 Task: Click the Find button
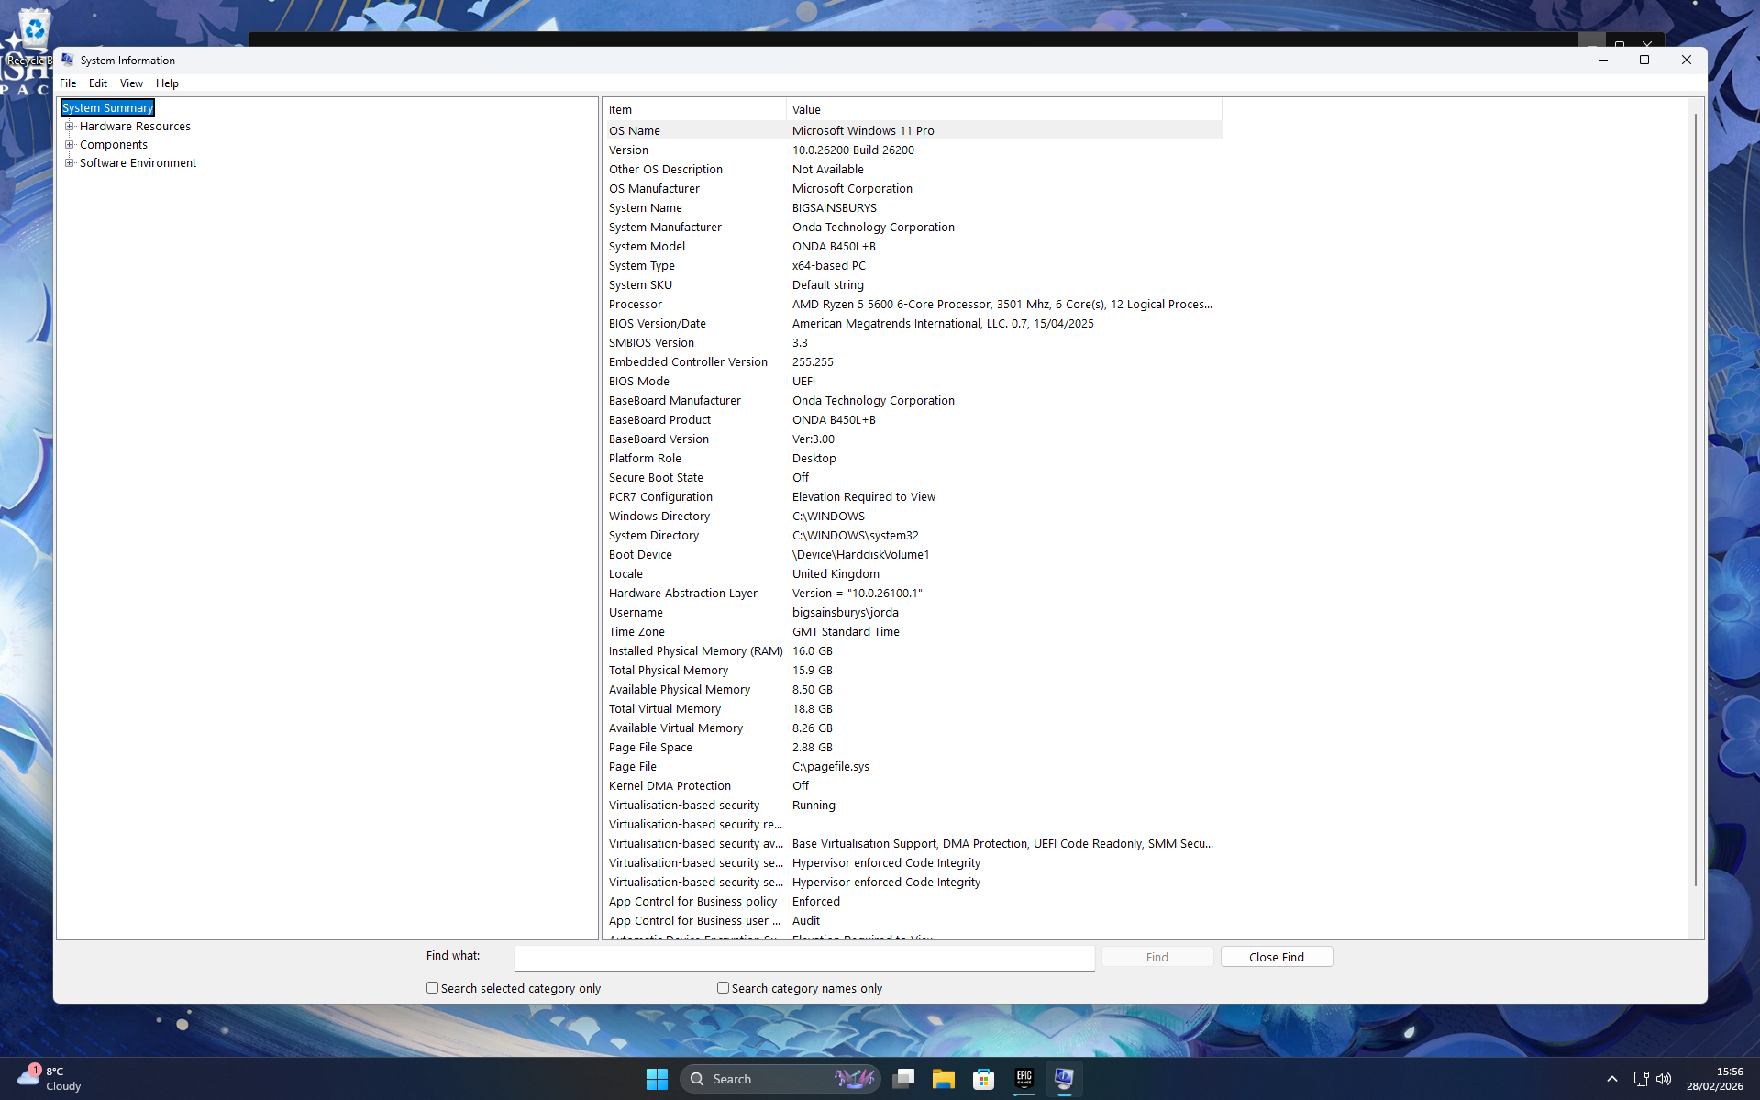(1157, 957)
